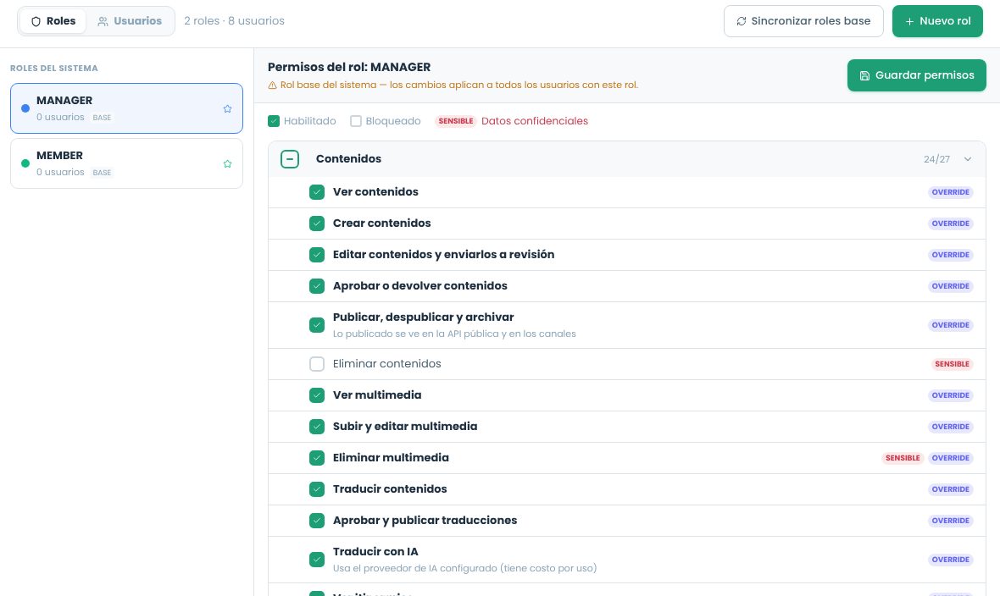Uncheck Traducir contenidos permission
Viewport: 1000px width, 596px height.
click(317, 489)
